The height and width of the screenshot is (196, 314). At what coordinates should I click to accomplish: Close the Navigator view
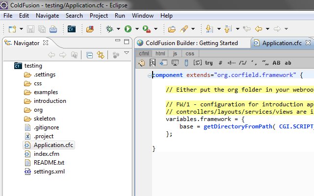coord(46,43)
